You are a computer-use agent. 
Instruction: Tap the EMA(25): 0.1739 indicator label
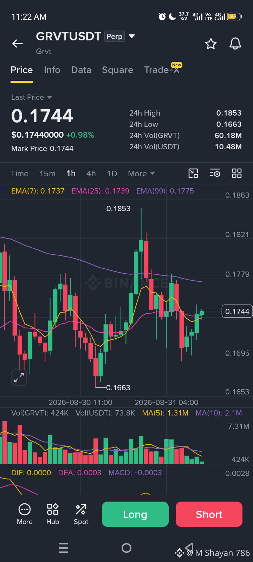pos(100,191)
